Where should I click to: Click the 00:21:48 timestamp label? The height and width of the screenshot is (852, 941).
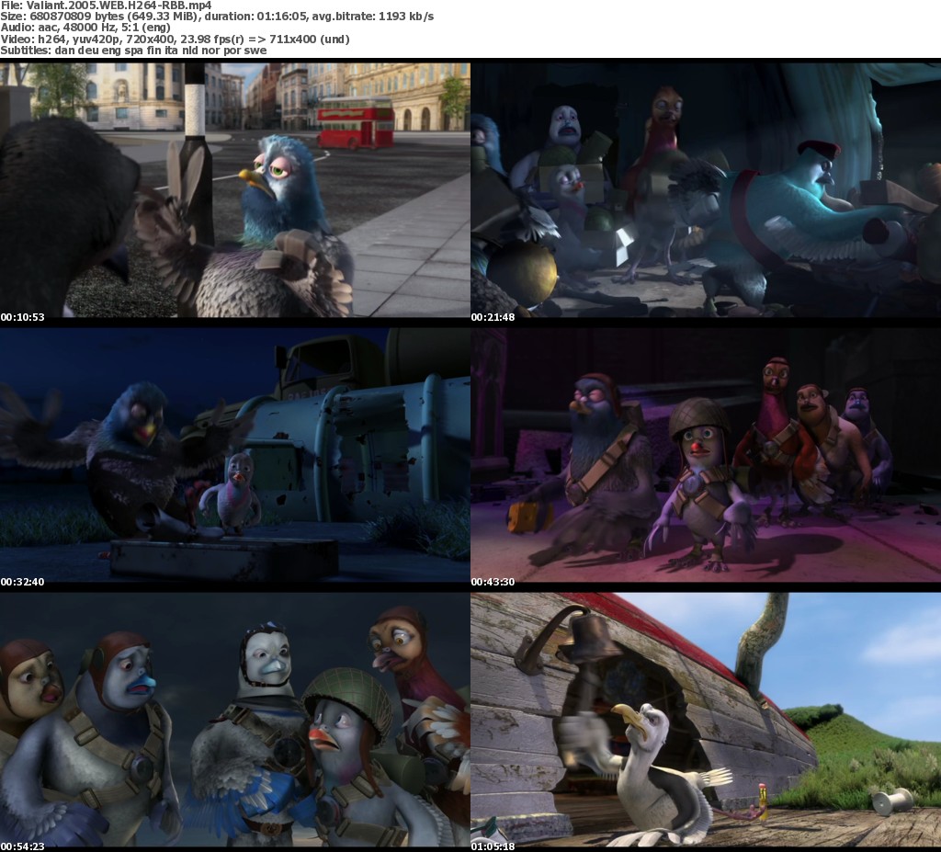coord(493,317)
